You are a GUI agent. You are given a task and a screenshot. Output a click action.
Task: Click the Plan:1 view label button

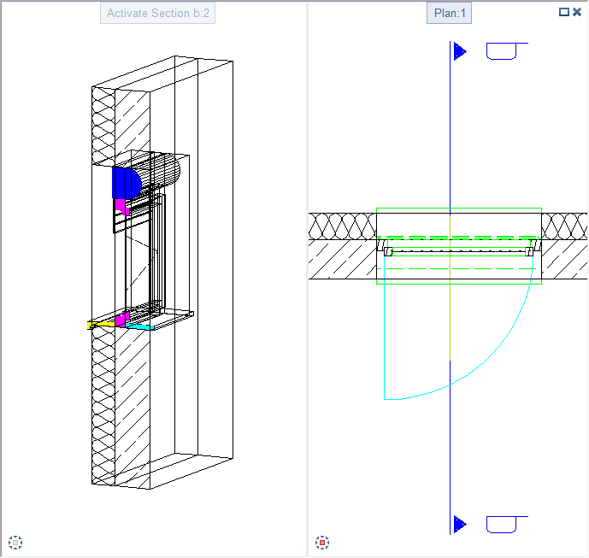tap(449, 13)
